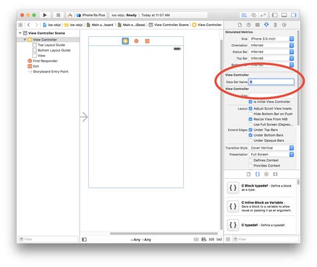Click Main.s...board breadcrumb in jump bar
Viewport: 317px width, 267px height.
tap(100, 25)
